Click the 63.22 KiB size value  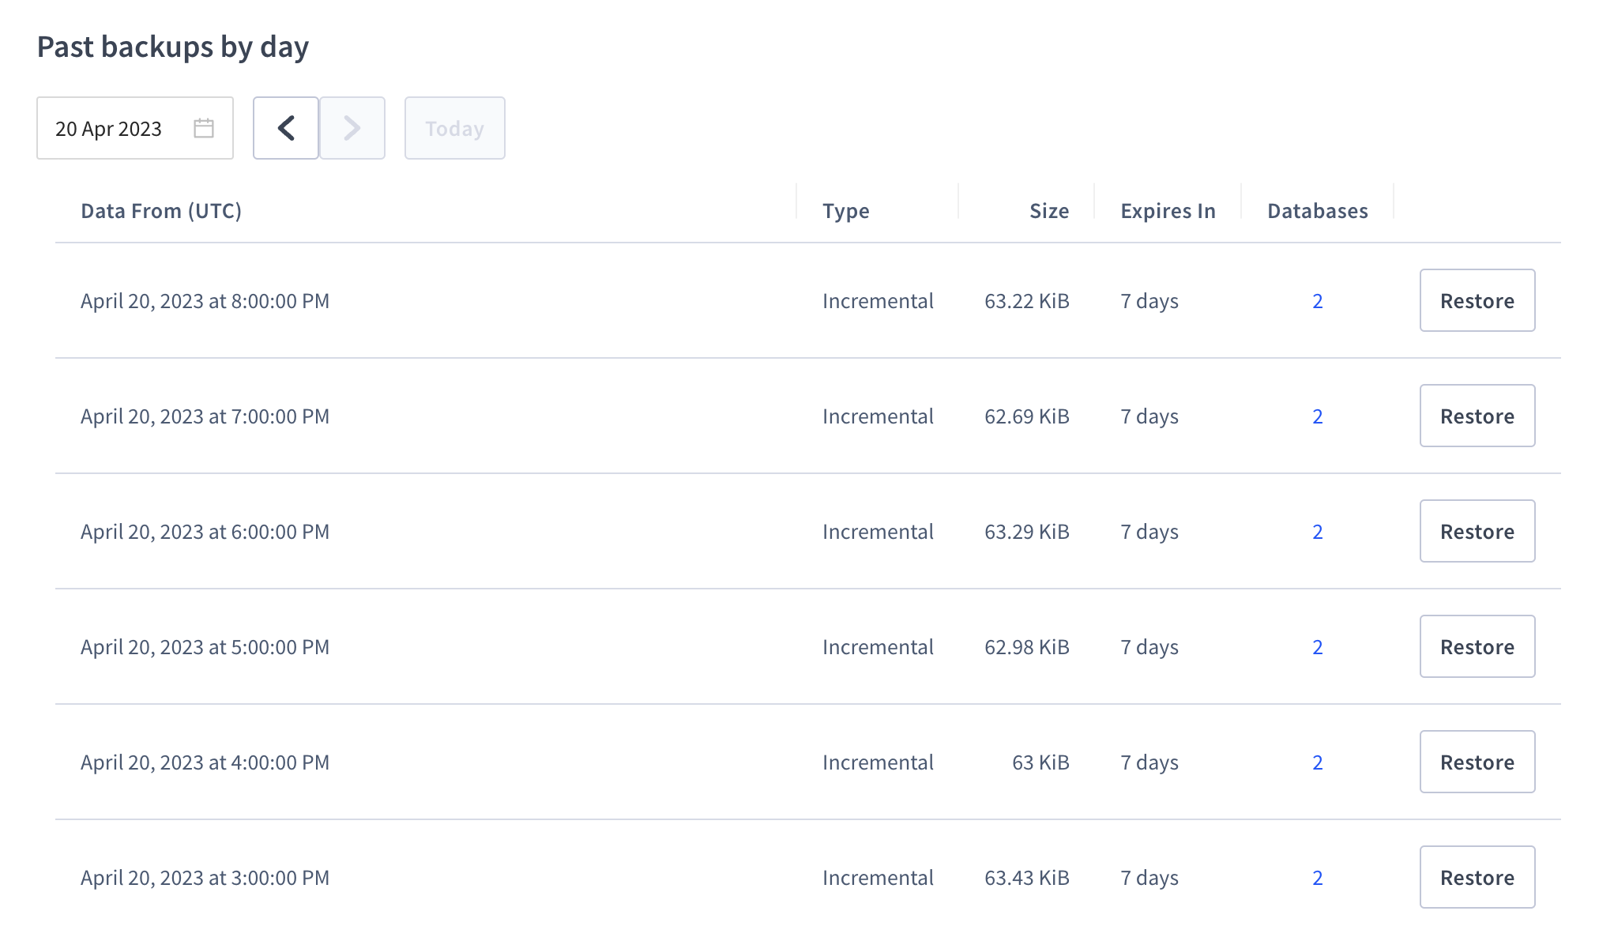click(x=1027, y=301)
